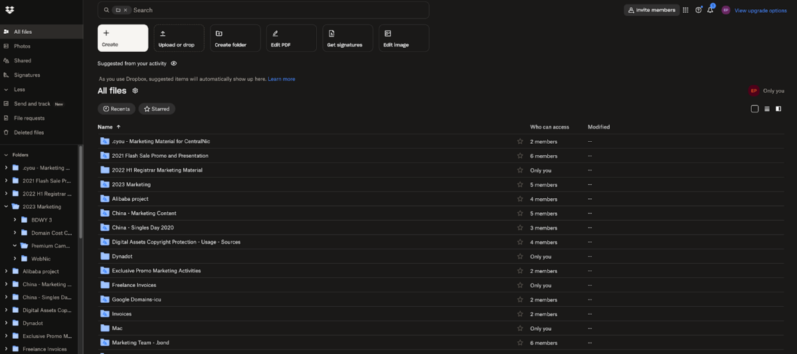Collapse the Folders section in sidebar
This screenshot has width=797, height=354.
point(6,154)
